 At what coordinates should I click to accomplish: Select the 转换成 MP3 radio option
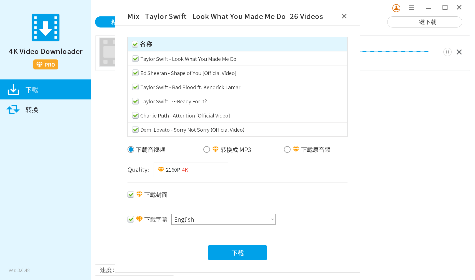[x=207, y=150]
